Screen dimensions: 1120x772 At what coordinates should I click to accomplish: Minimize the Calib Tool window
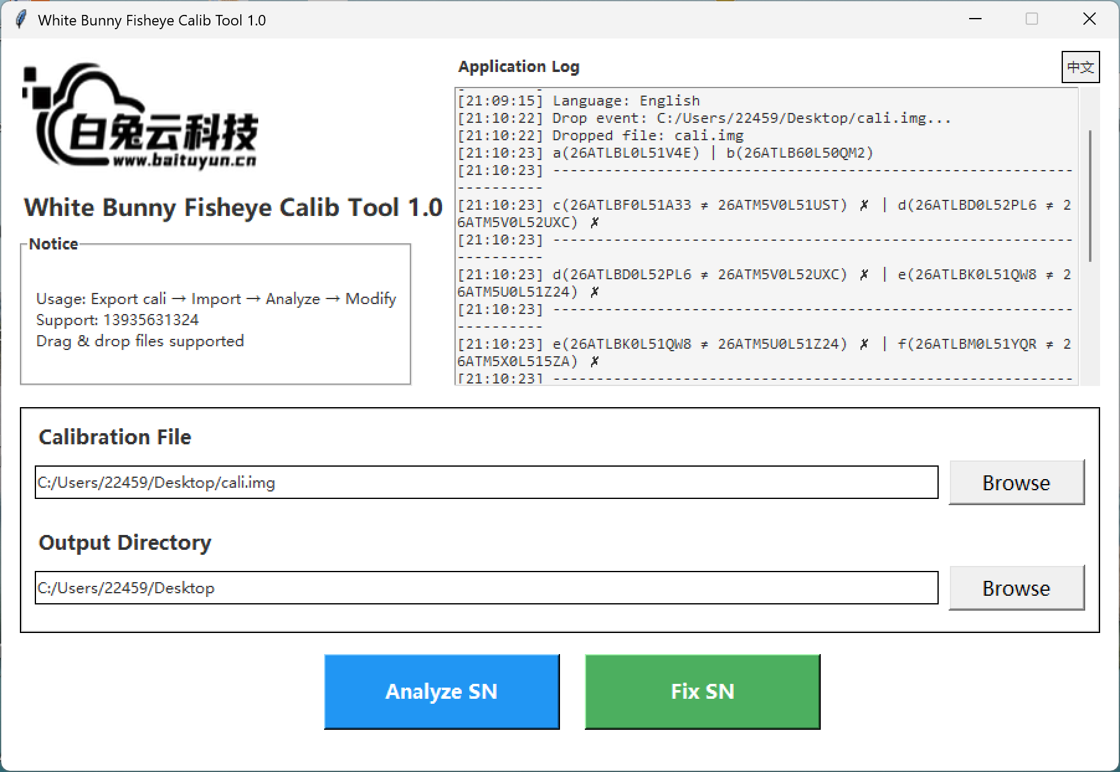[x=975, y=19]
